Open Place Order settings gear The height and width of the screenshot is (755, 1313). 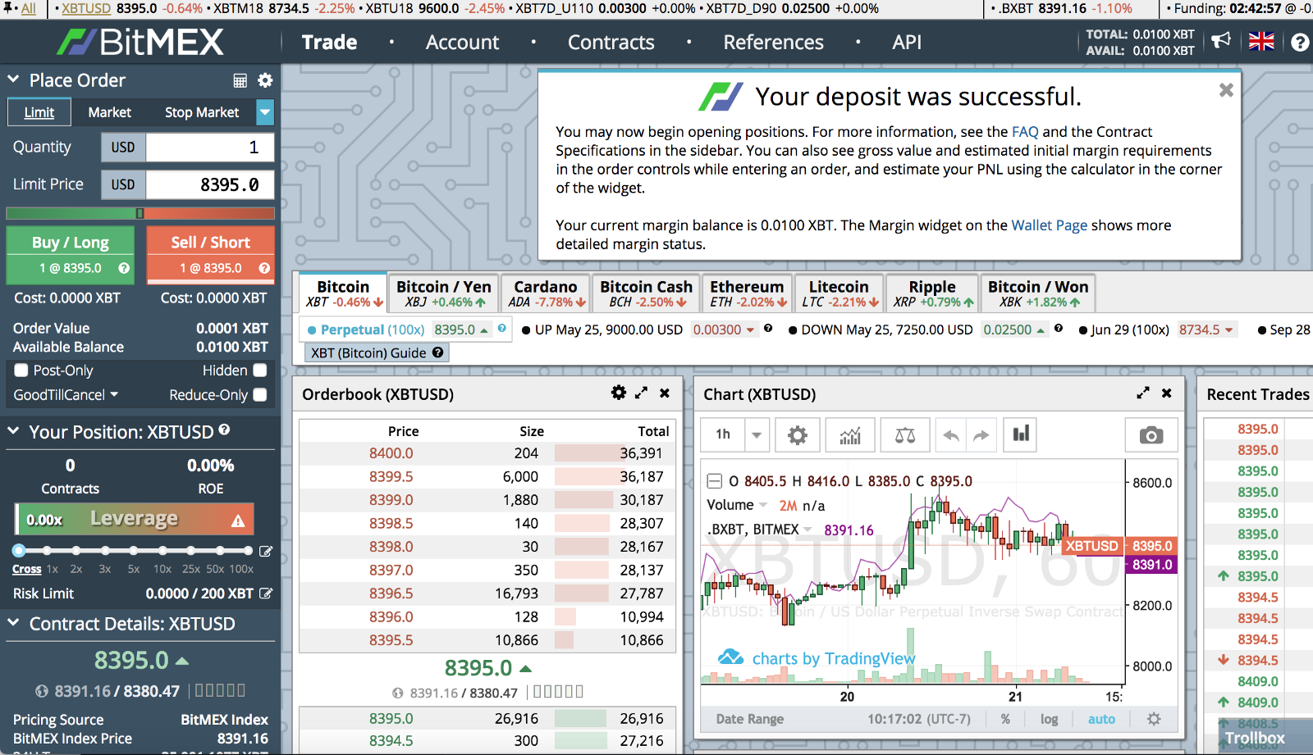tap(265, 80)
